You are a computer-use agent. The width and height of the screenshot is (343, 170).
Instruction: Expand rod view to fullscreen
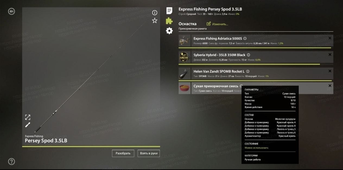(28, 117)
